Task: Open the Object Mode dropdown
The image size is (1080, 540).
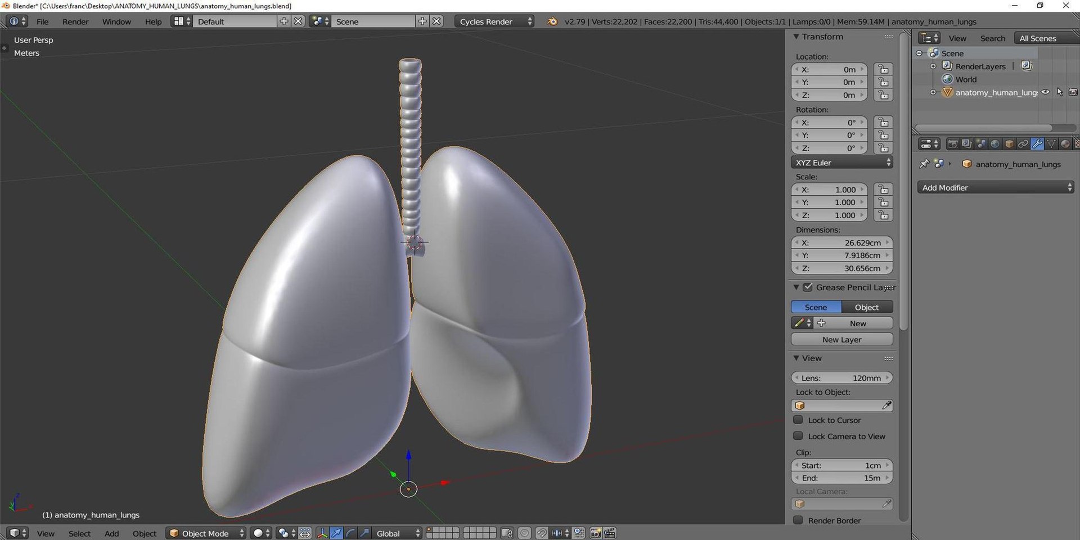Action: pyautogui.click(x=206, y=533)
